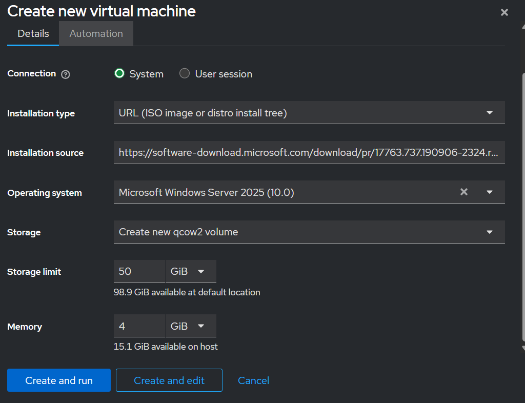The width and height of the screenshot is (525, 403).
Task: Click the dialog's vertical scrollbar
Action: pyautogui.click(x=522, y=205)
